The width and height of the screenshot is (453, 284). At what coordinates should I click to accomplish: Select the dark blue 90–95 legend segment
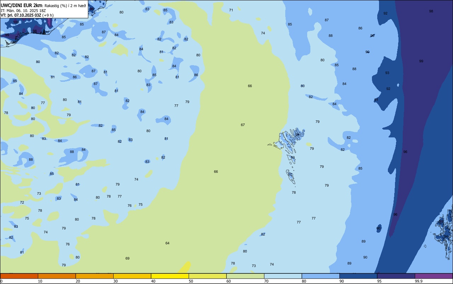(358, 276)
